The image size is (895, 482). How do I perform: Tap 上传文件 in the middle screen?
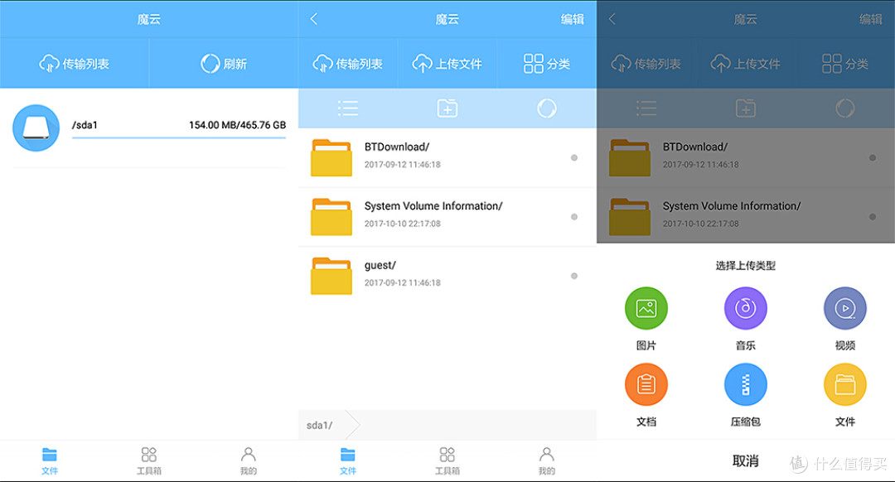[447, 63]
